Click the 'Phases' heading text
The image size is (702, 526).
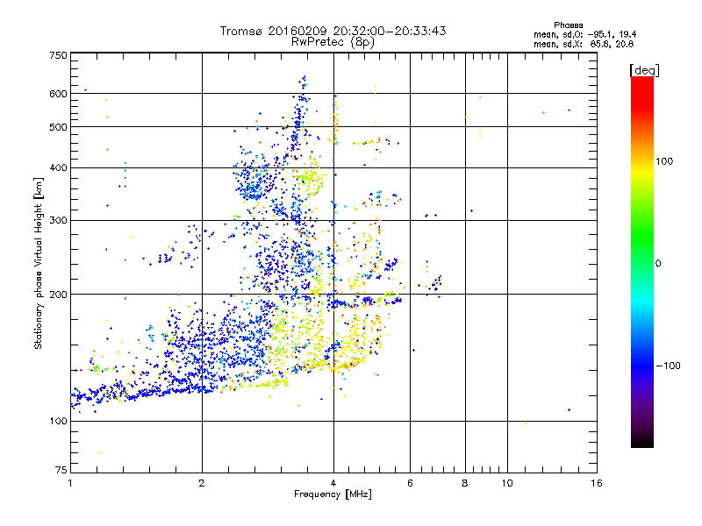click(568, 25)
